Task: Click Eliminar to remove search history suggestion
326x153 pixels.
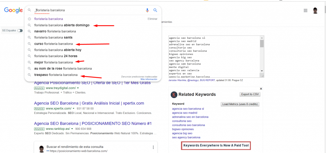Action: point(152,19)
